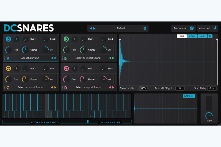Toggle layer D pink power button
Image resolution: width=221 pixels, height=147 pixels.
click(66, 69)
